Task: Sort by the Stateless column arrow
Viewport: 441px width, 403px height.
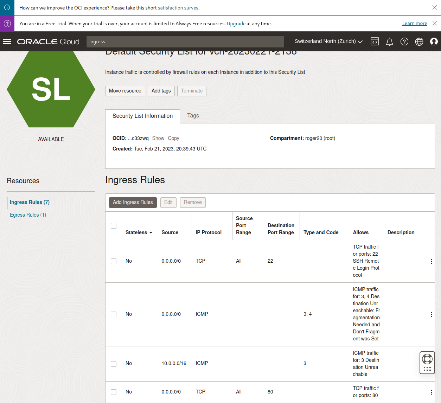Action: (x=151, y=232)
